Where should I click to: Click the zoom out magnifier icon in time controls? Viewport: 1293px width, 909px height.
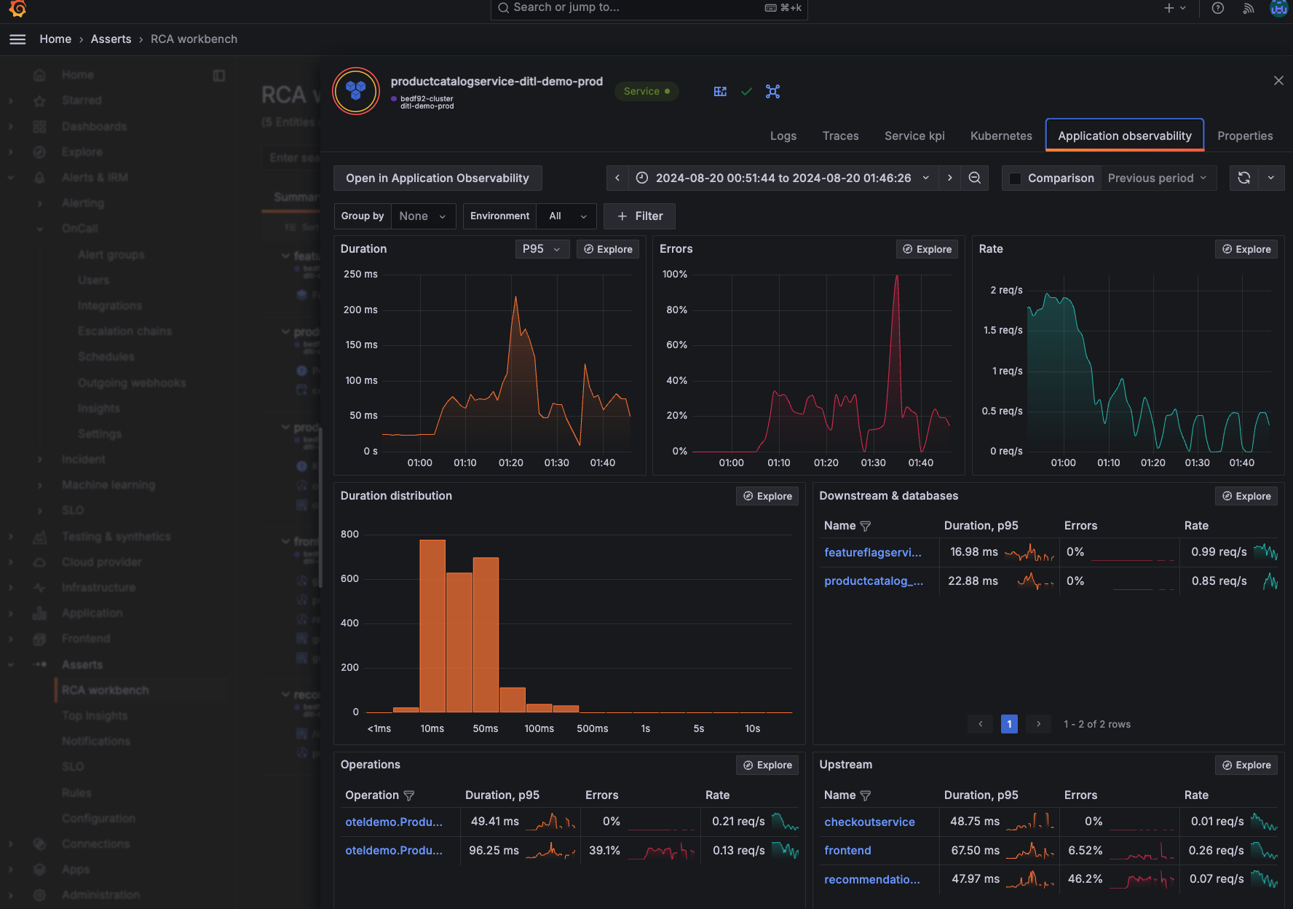(x=974, y=178)
